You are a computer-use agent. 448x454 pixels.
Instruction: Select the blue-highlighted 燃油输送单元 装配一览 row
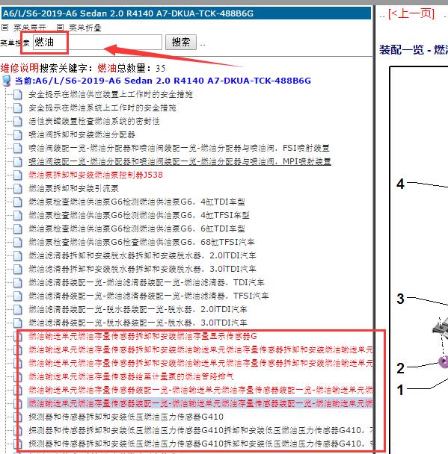pos(200,403)
